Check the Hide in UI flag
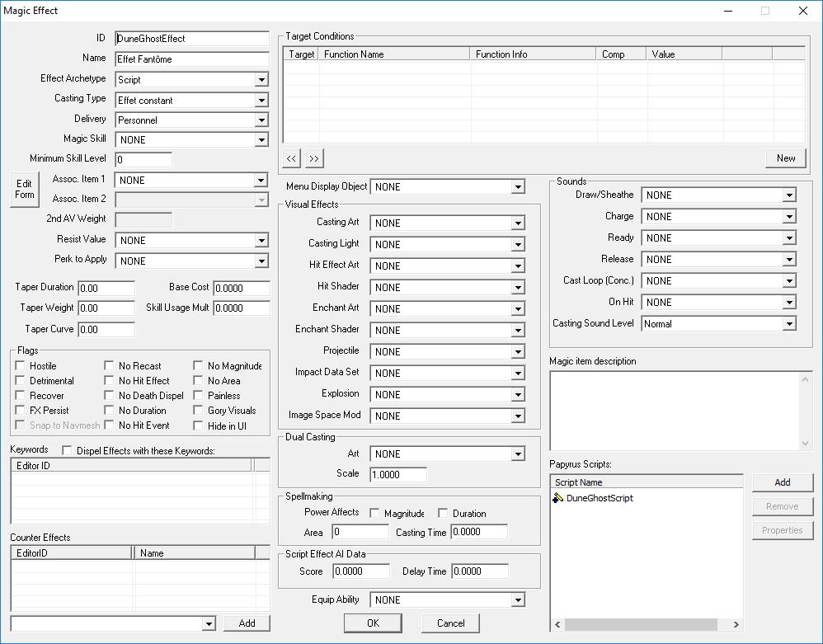The image size is (823, 644). (199, 425)
